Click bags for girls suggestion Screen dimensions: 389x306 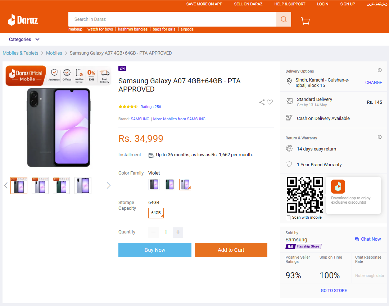(164, 29)
